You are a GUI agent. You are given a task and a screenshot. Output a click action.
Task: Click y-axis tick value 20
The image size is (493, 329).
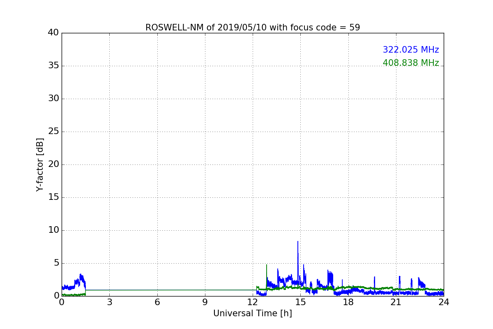(53, 164)
